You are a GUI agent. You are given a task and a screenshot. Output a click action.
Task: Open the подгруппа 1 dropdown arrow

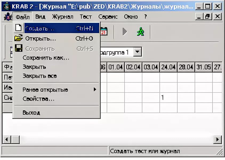[x=138, y=52]
